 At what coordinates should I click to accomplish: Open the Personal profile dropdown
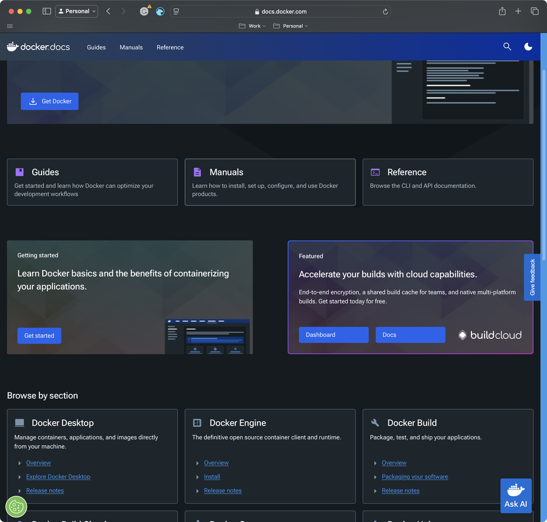point(77,11)
